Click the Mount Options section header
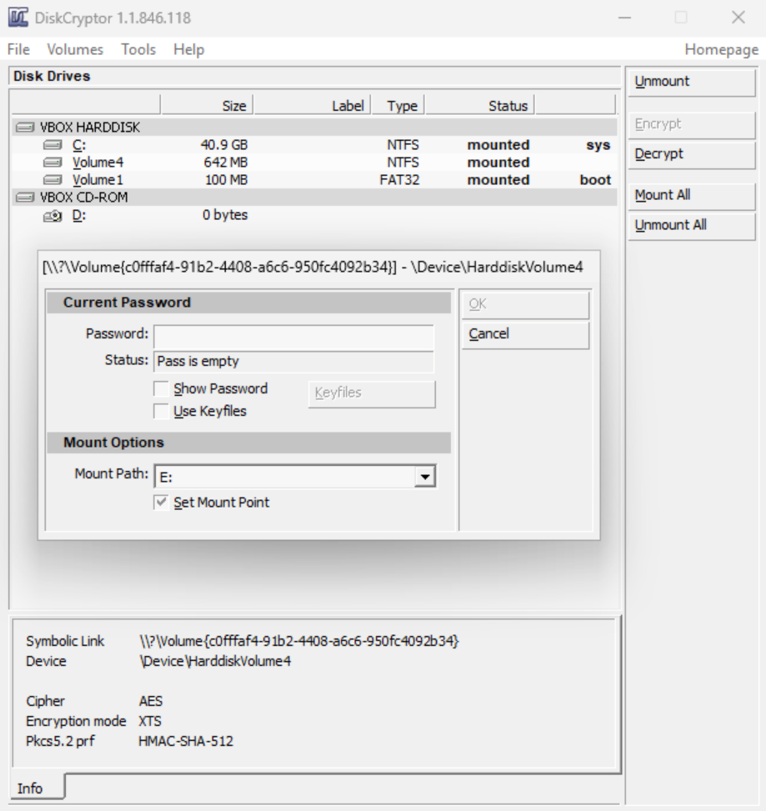 tap(248, 443)
